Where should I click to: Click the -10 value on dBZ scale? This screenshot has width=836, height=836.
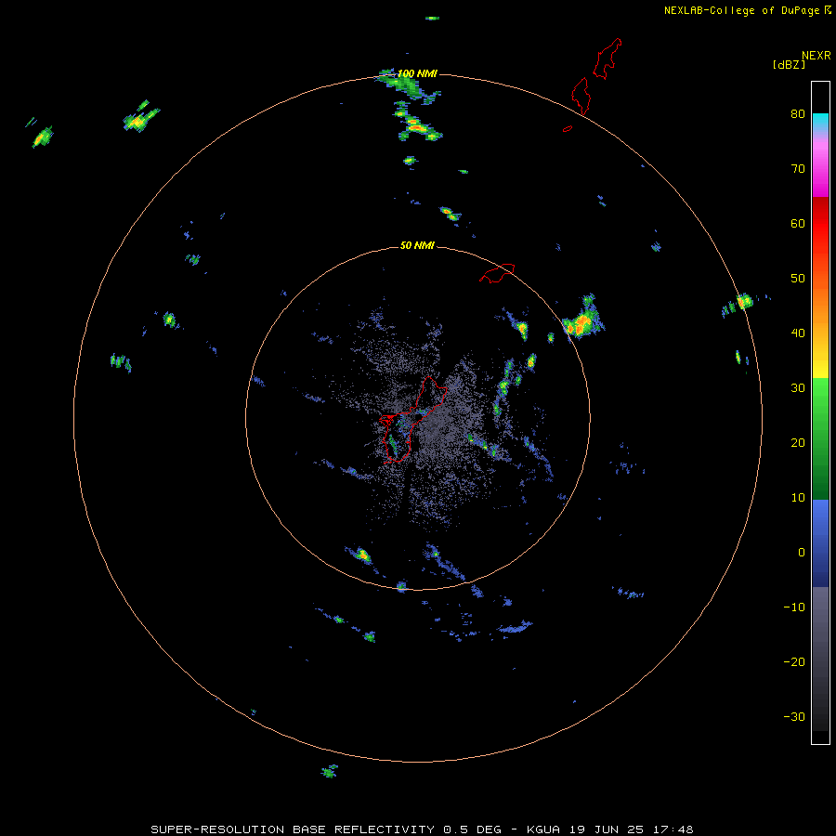[x=794, y=607]
